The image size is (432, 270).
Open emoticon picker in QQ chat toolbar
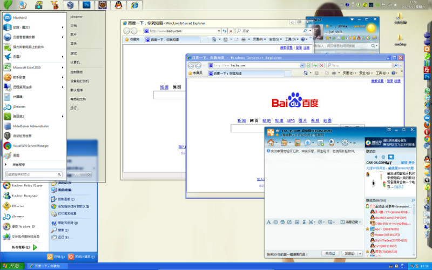(275, 222)
